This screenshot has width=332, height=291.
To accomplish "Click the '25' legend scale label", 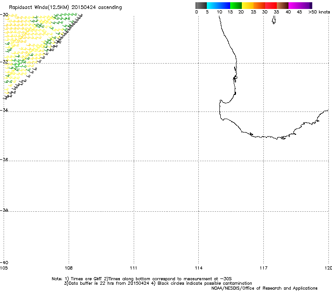I will tap(253, 12).
